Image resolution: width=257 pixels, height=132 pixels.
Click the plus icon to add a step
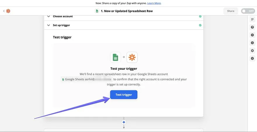pos(124,122)
